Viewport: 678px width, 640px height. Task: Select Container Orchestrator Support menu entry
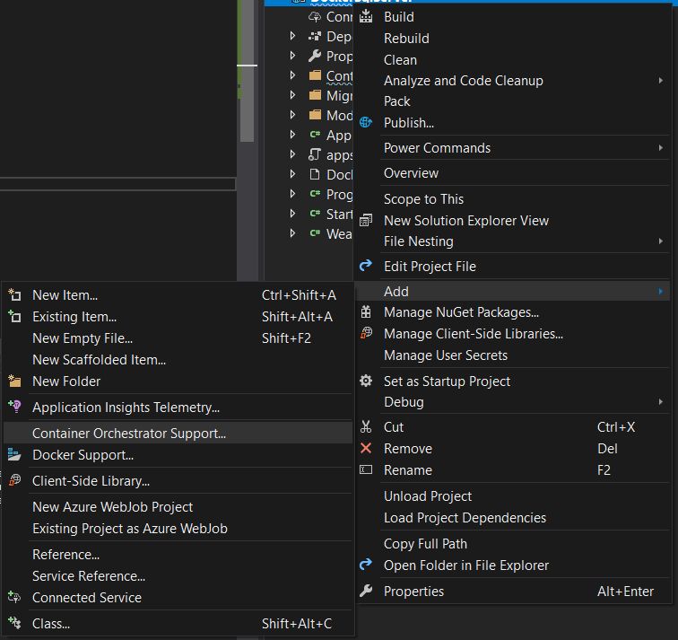(x=129, y=434)
